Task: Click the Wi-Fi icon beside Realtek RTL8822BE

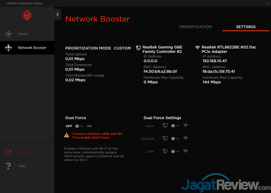Action: 197,47
